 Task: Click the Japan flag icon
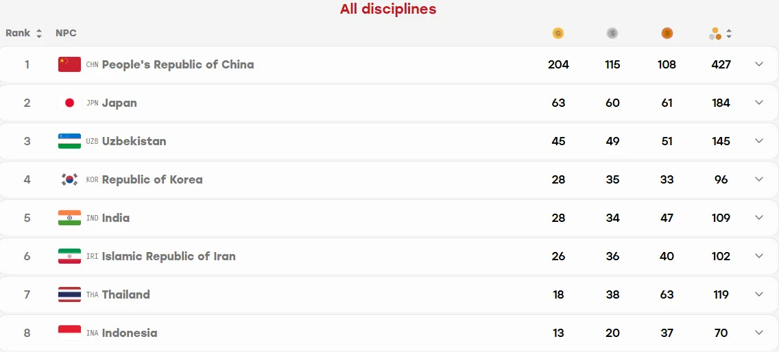point(69,103)
